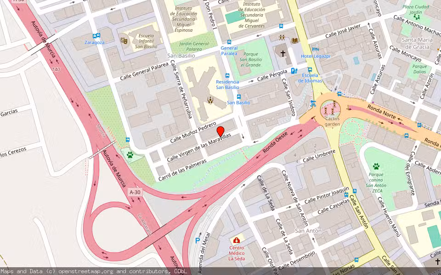
Task: Click the Plaza Ciudad Jardín label
Action: click(x=416, y=9)
